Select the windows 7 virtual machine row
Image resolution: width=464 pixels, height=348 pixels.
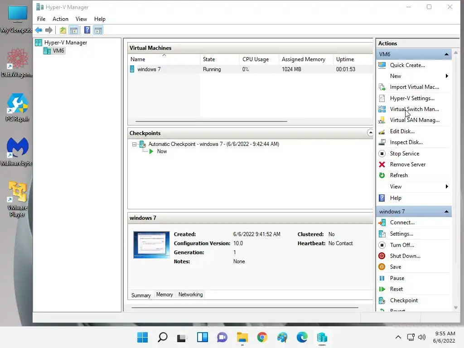tap(250, 69)
